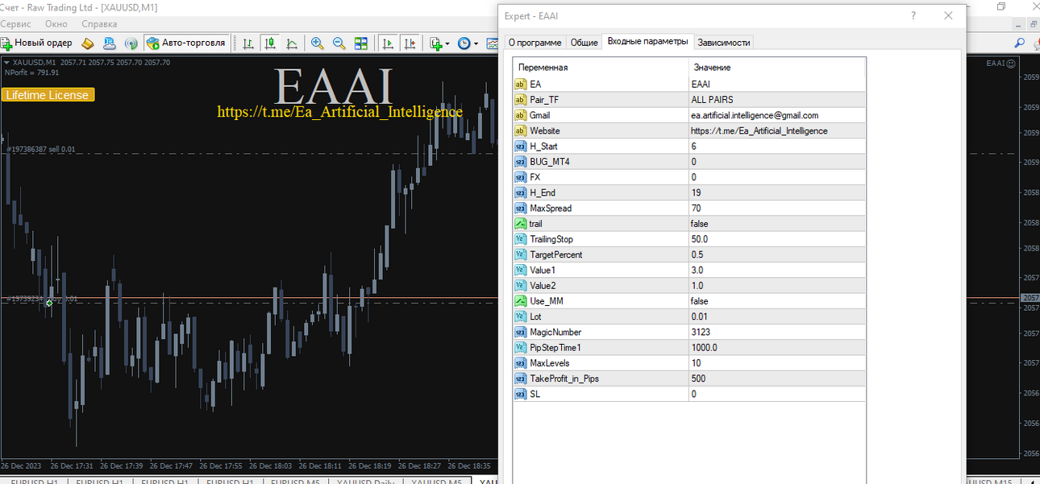This screenshot has width=1040, height=484.
Task: Click the help question mark in Expert dialog
Action: tap(913, 15)
